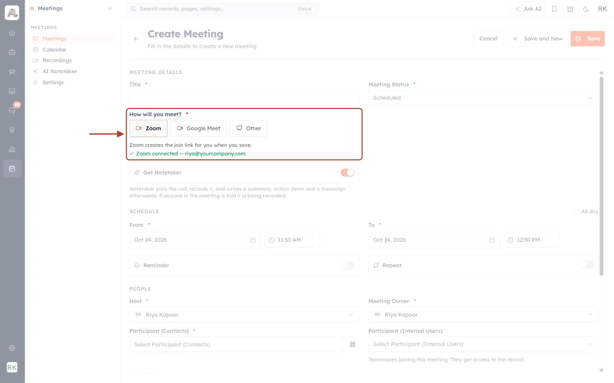The height and width of the screenshot is (383, 614).
Task: Enable the Repeat toggle
Action: click(x=587, y=265)
